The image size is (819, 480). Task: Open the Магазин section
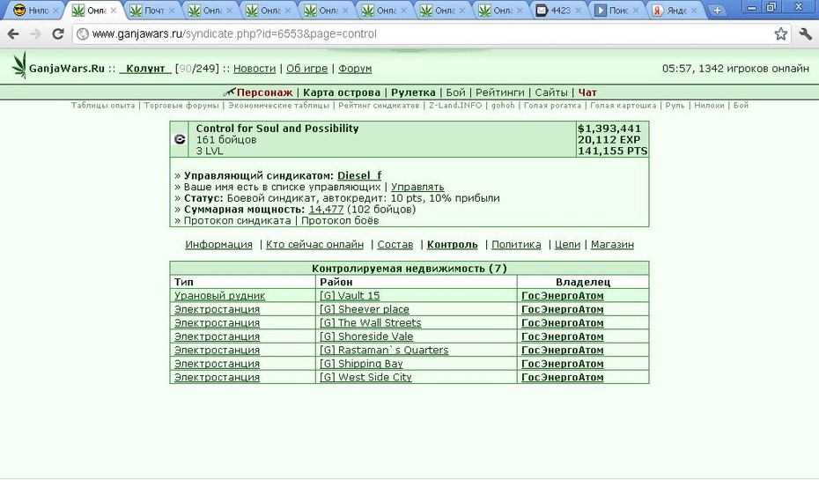pyautogui.click(x=612, y=245)
